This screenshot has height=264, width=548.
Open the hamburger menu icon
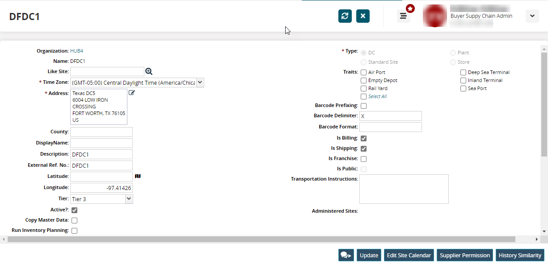coord(403,16)
